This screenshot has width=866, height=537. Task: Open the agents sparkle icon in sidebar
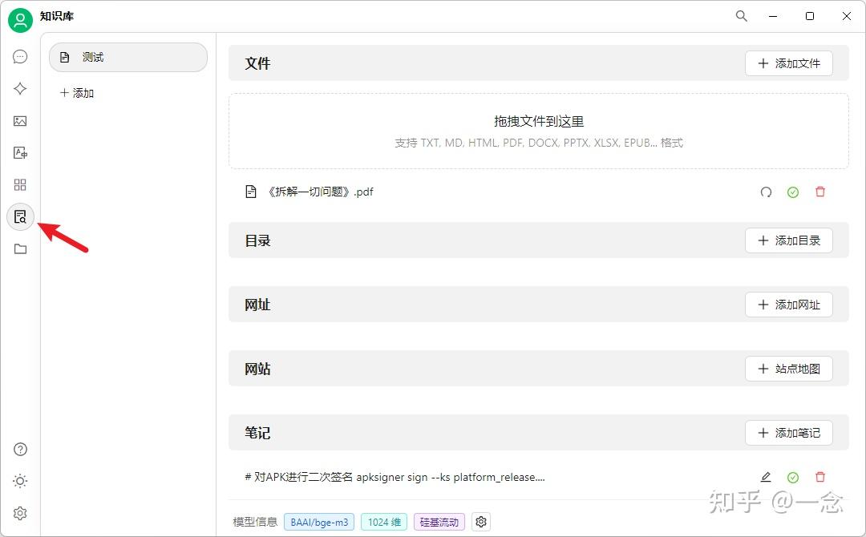pyautogui.click(x=20, y=89)
